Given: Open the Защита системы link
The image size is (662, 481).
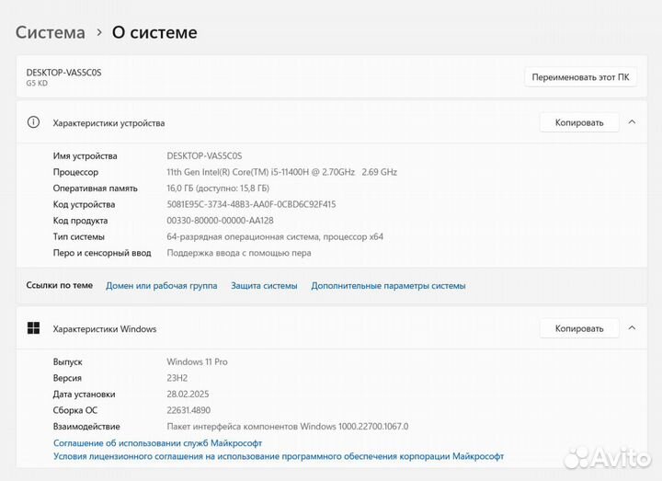Looking at the screenshot, I should [264, 286].
